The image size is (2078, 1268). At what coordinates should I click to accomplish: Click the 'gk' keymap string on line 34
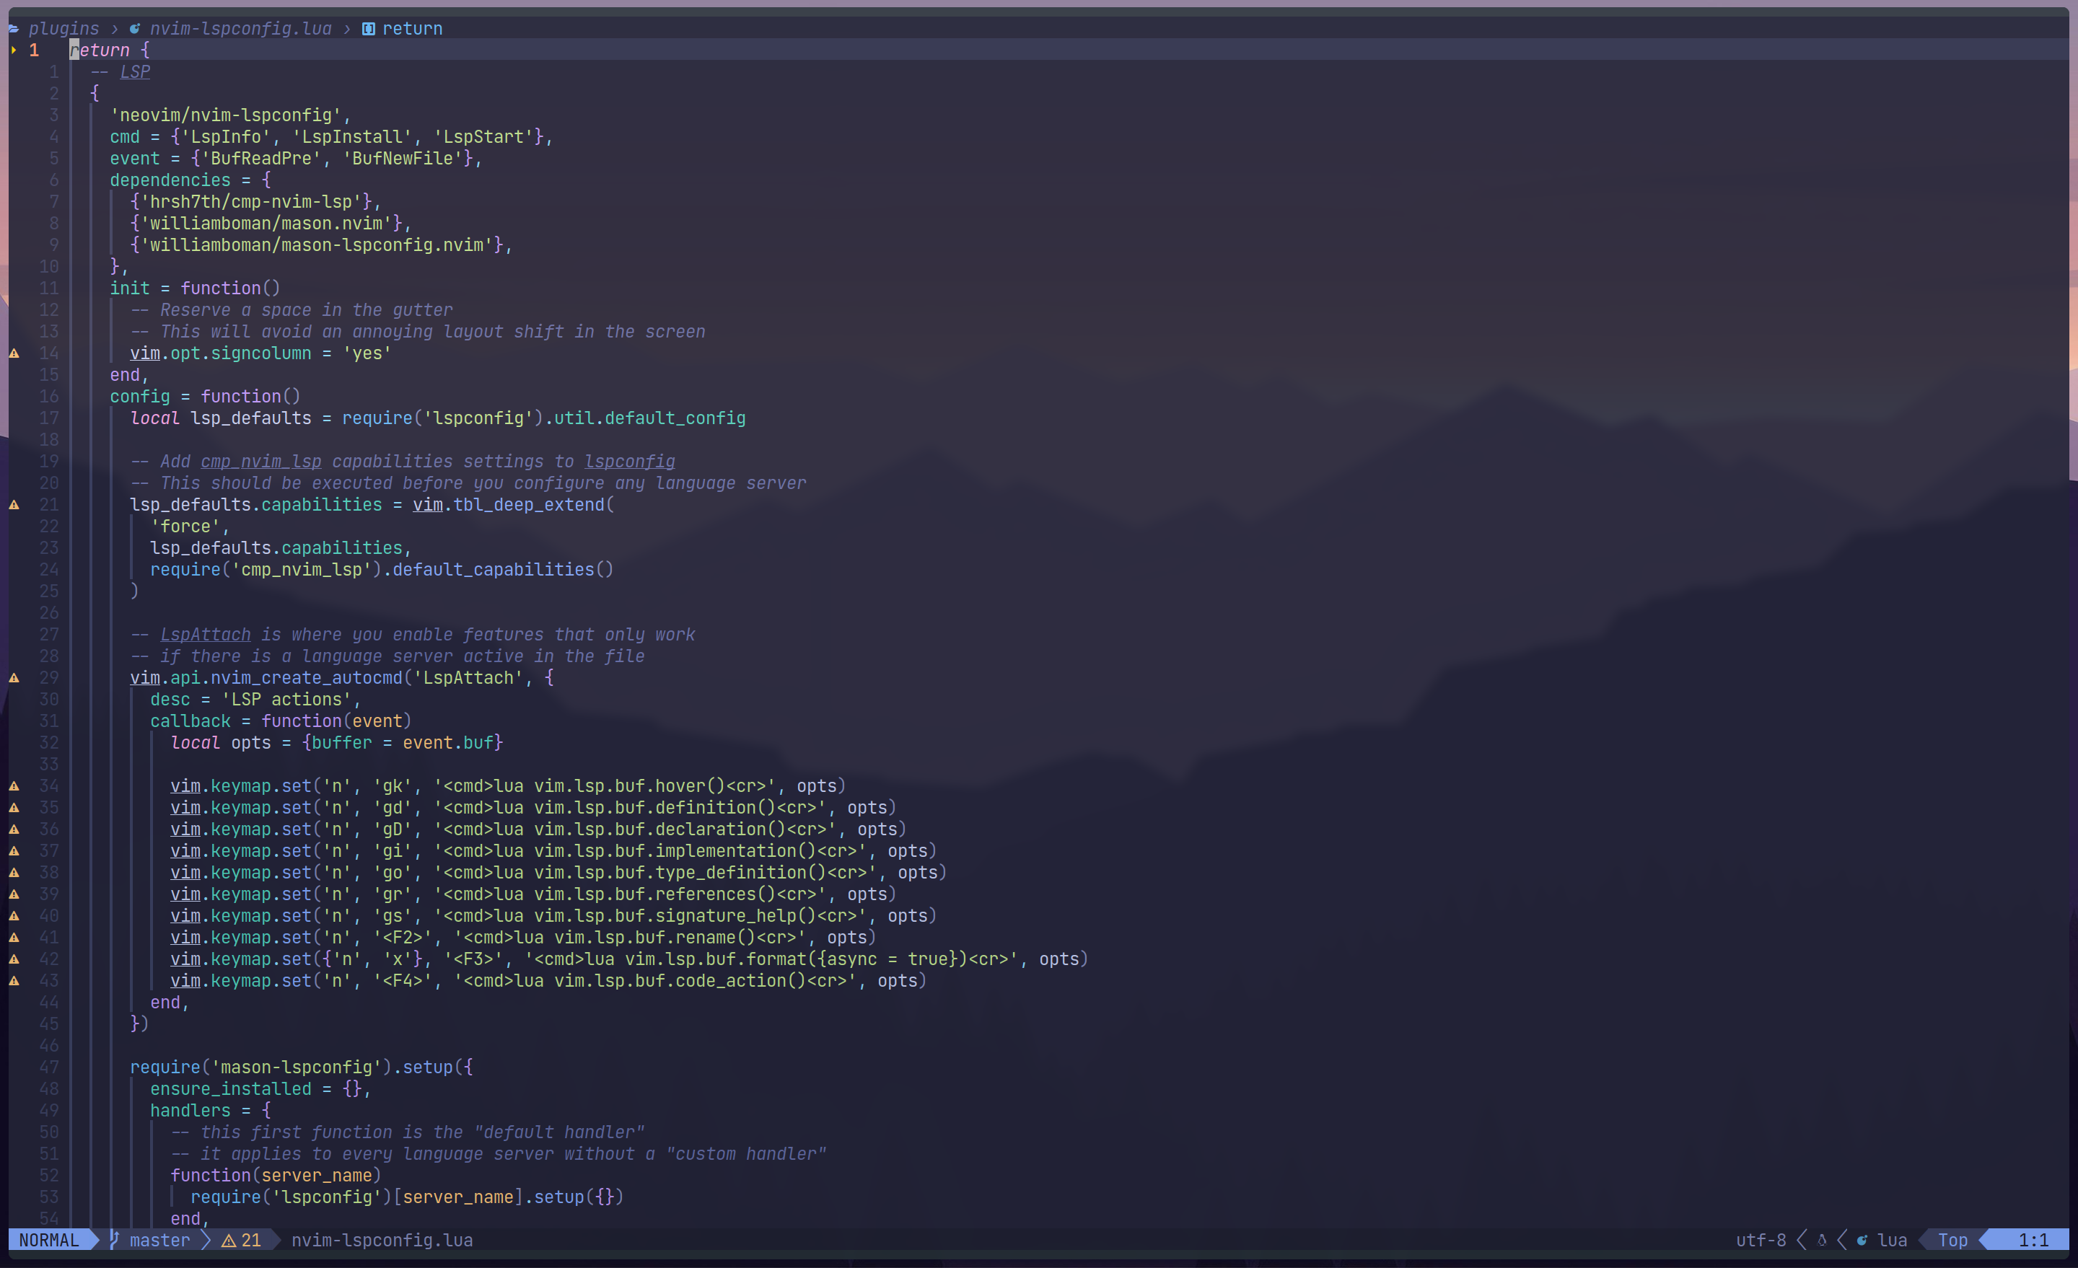(393, 785)
